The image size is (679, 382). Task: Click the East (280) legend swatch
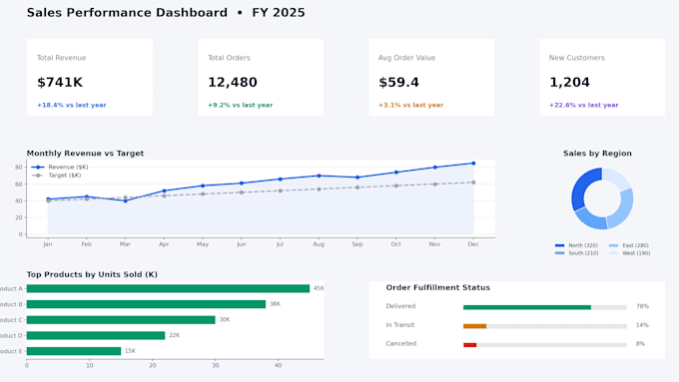point(614,245)
